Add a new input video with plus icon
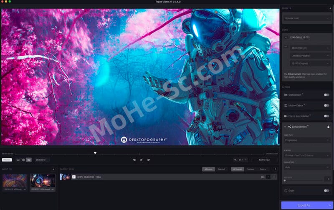This screenshot has width=334, height=210. 53,170
